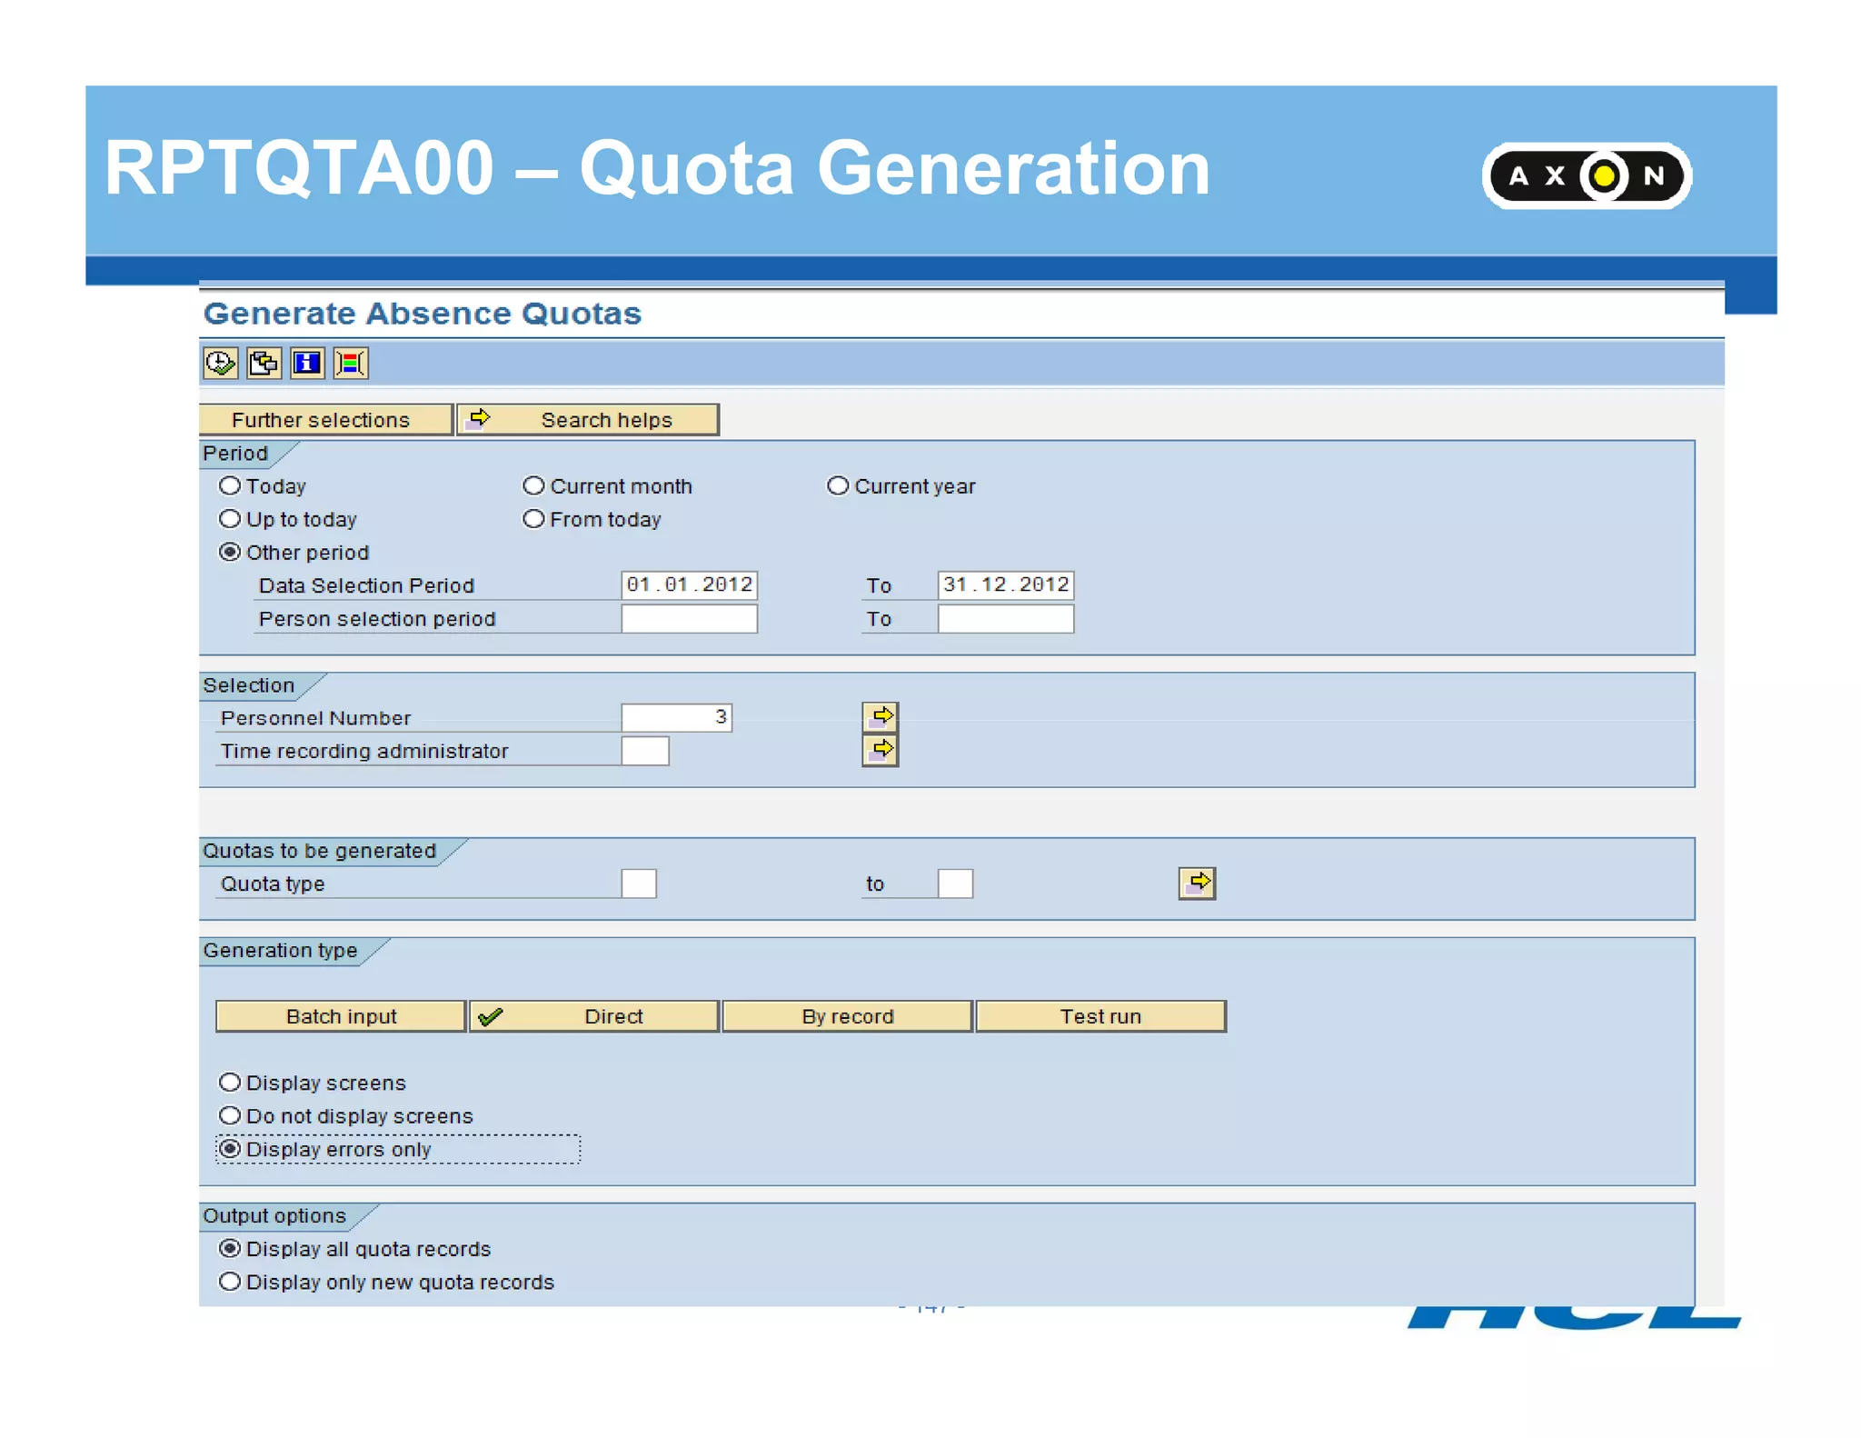
Task: Click Person selection period start field
Action: tap(690, 618)
